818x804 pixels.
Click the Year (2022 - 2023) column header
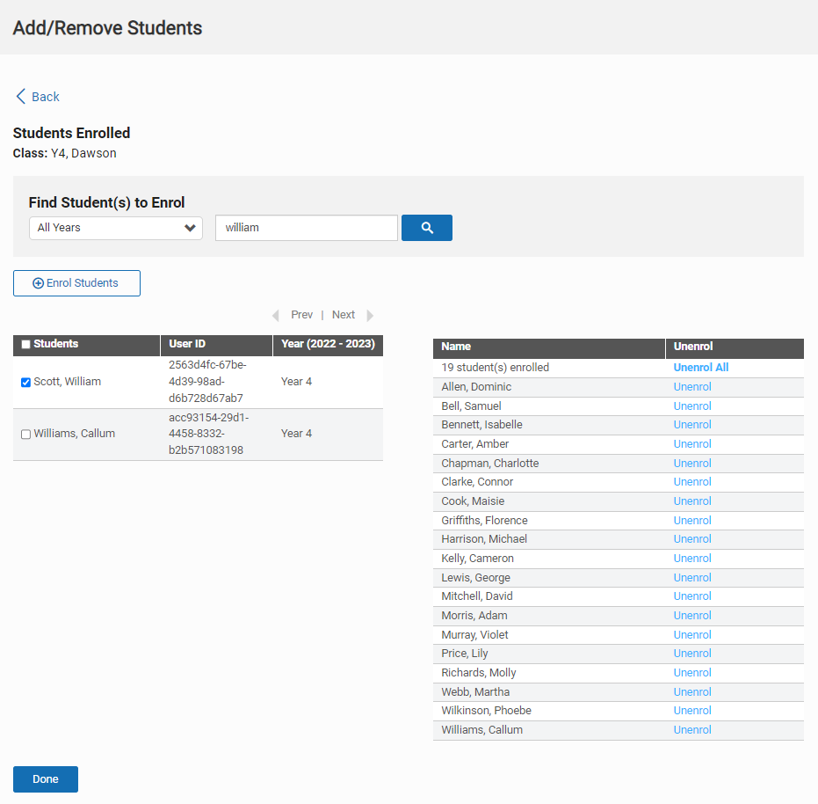328,346
